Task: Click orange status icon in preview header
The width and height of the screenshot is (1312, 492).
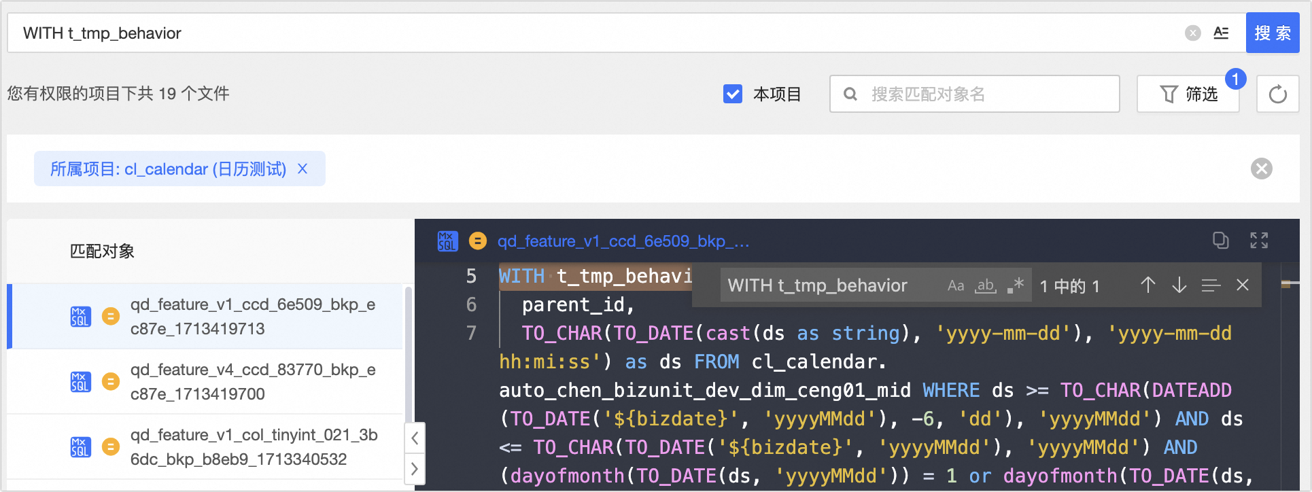Action: (478, 241)
